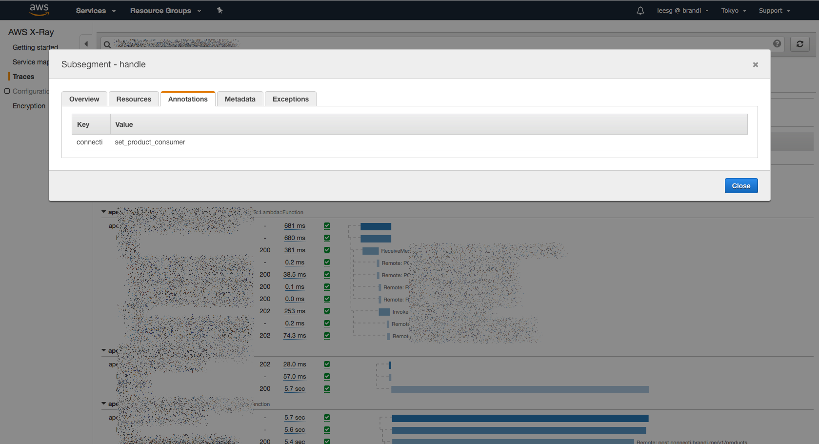Open the Services dropdown menu
The width and height of the screenshot is (819, 444).
96,11
